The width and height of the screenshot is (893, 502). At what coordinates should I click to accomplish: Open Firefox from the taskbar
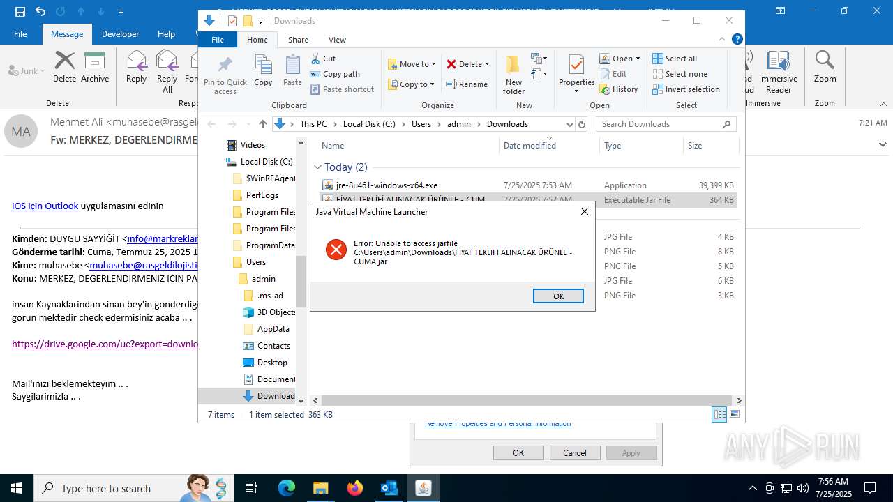pos(355,488)
